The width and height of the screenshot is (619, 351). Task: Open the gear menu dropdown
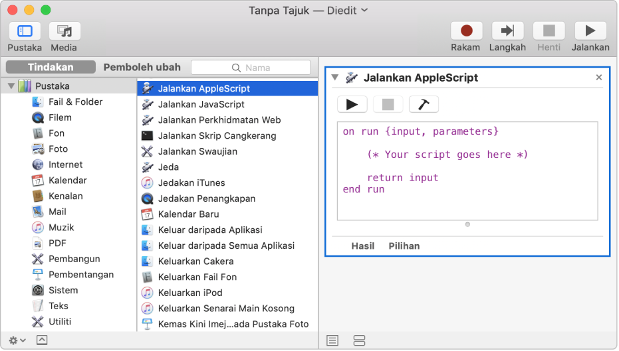(x=17, y=340)
